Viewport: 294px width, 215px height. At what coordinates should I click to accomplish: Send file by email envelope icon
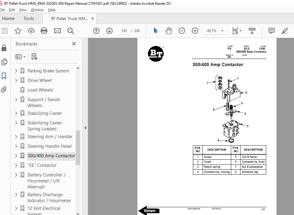57,31
